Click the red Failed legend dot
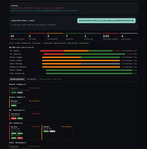Image resolution: width=147 pixels, height=149 pixels. pyautogui.click(x=15, y=43)
